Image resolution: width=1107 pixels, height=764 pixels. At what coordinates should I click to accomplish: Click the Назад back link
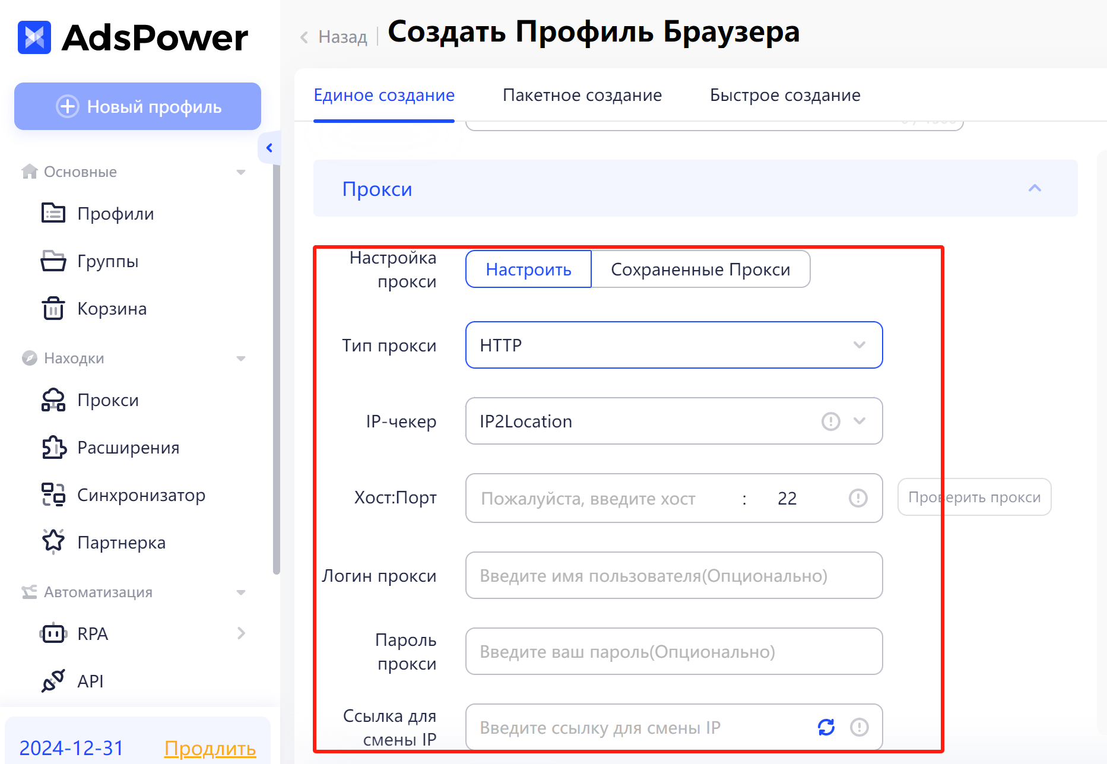[342, 37]
